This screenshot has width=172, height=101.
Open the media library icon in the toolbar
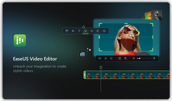coord(67,31)
